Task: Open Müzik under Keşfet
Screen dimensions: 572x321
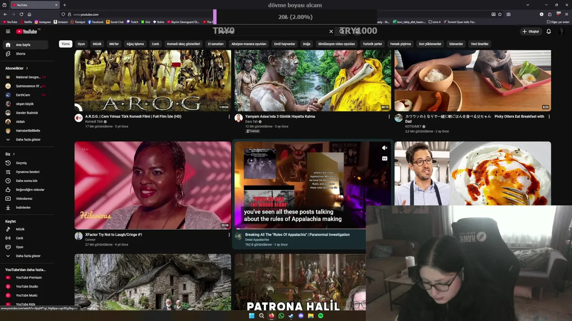Action: point(26,229)
